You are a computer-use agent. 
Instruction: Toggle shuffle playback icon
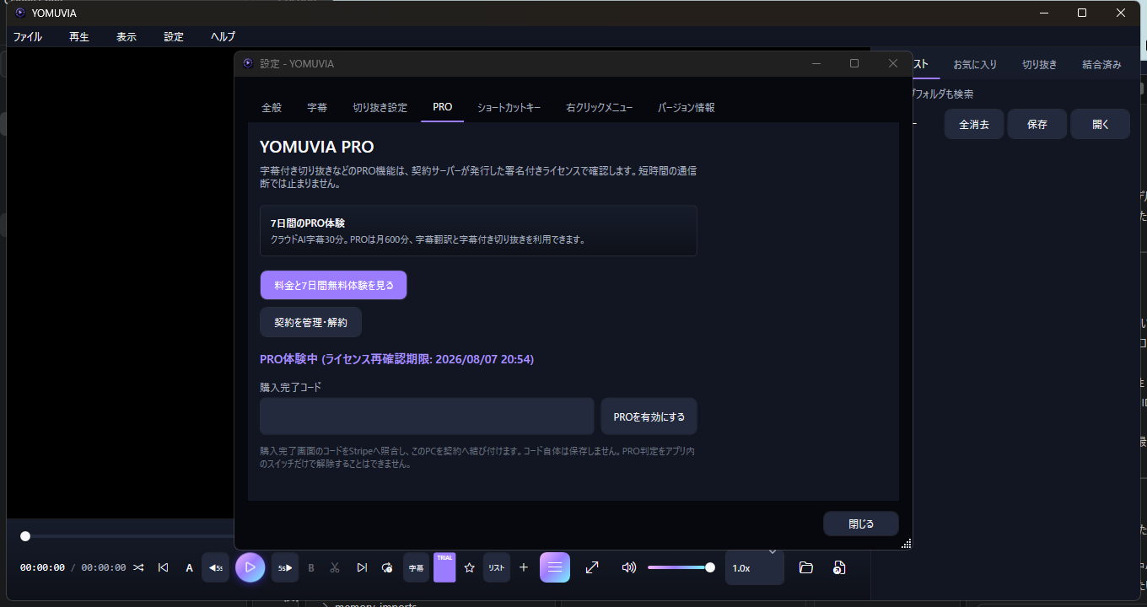pos(138,567)
